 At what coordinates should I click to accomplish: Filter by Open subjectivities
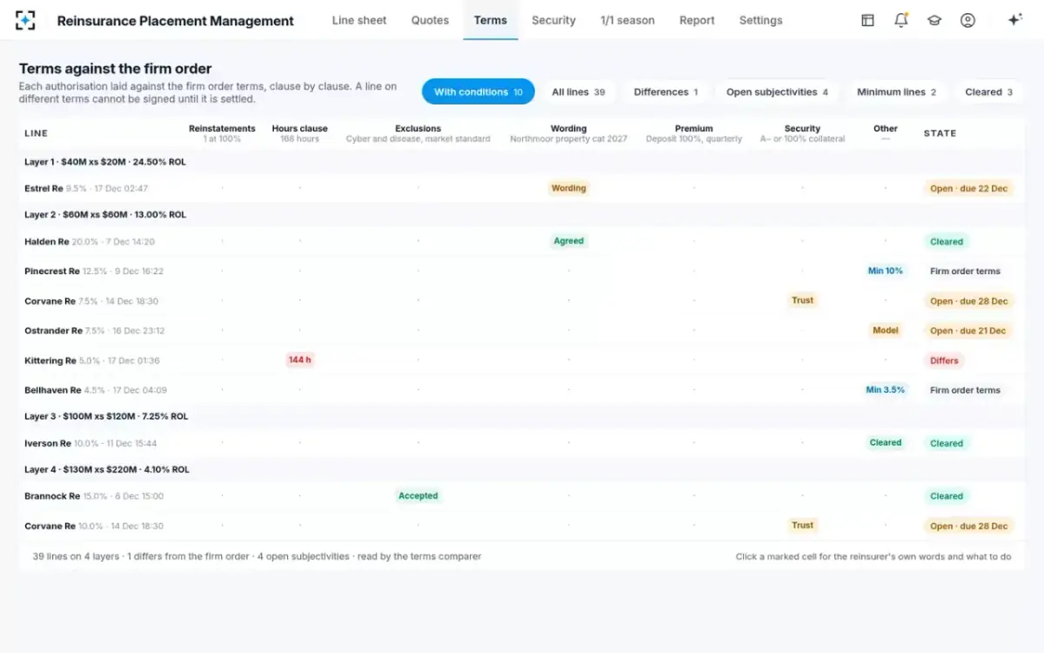(777, 91)
